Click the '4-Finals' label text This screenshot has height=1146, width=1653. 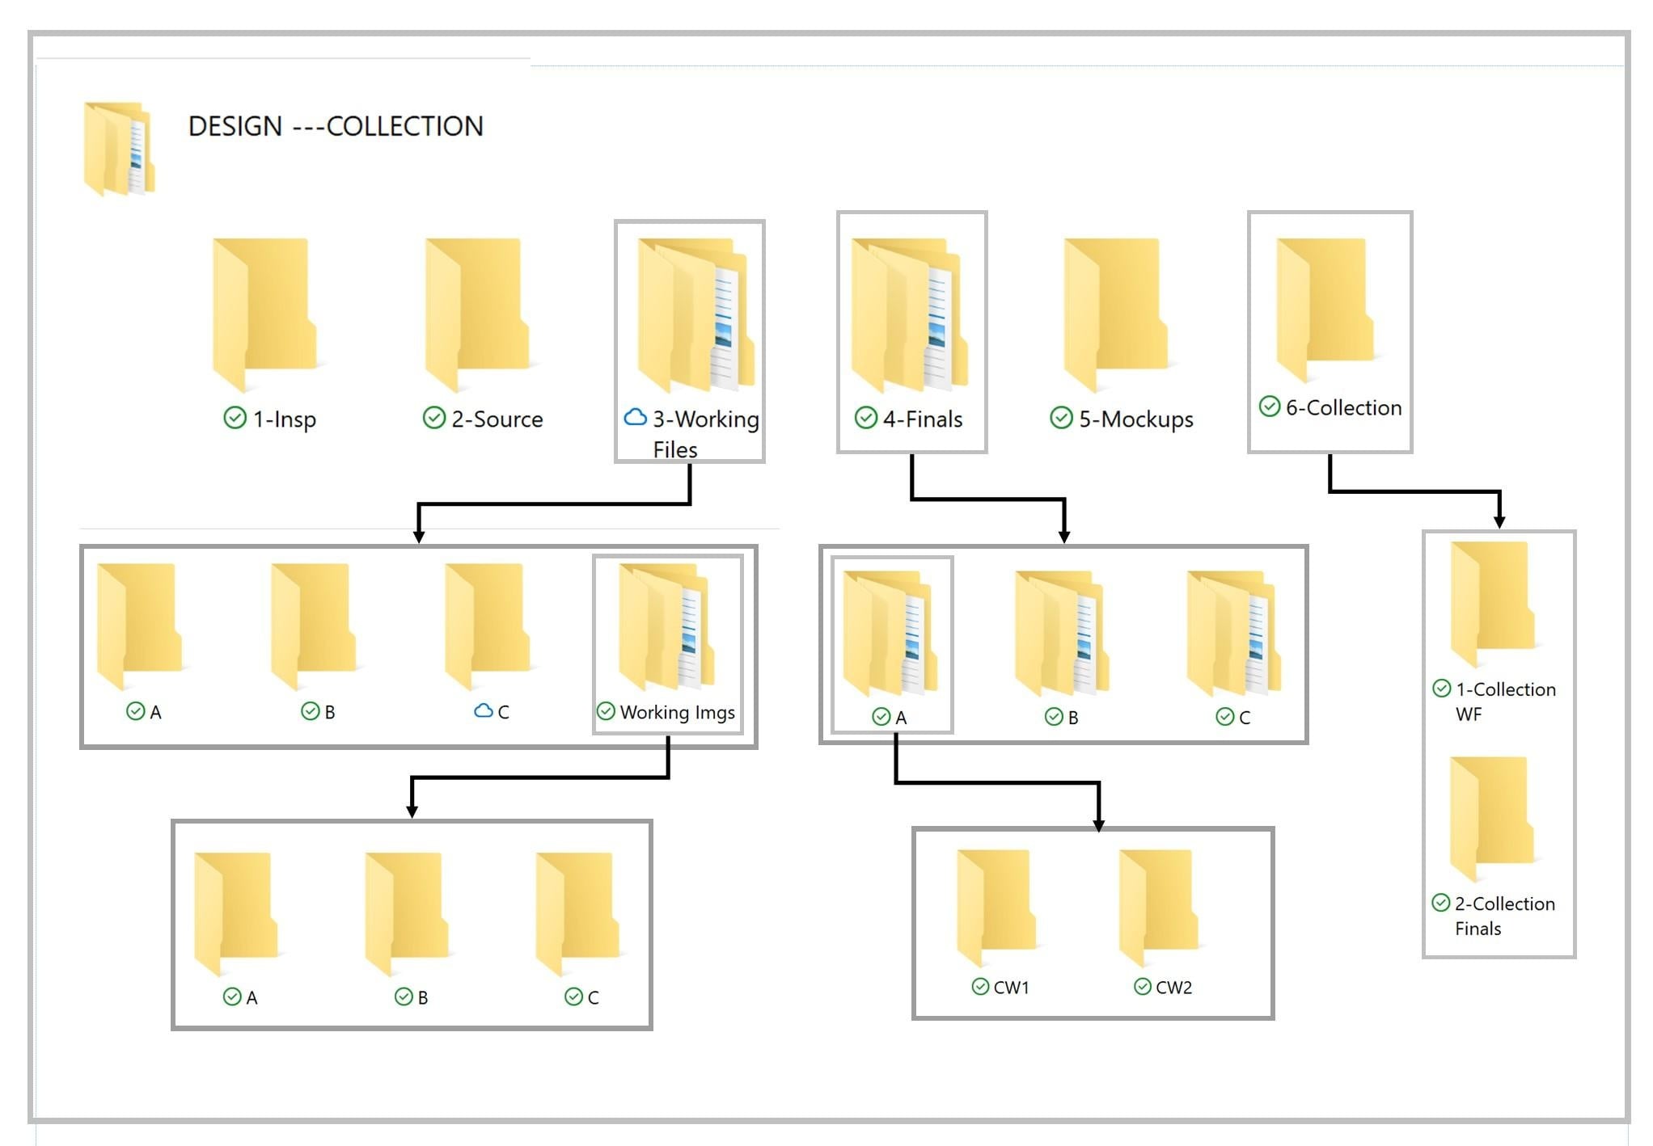(923, 419)
